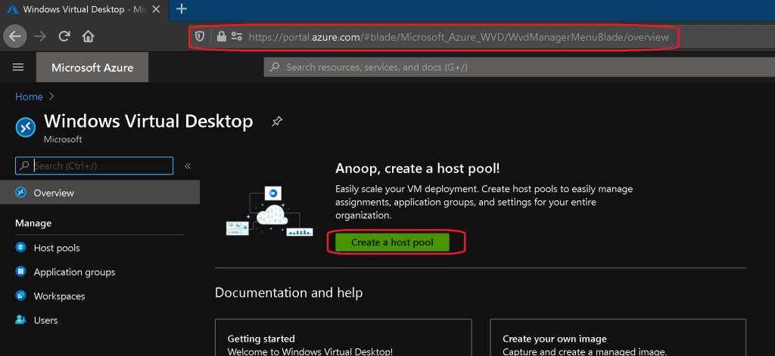Screen dimensions: 775x356
Task: Click the Windows Virtual Desktop service logo
Action: [x=26, y=127]
